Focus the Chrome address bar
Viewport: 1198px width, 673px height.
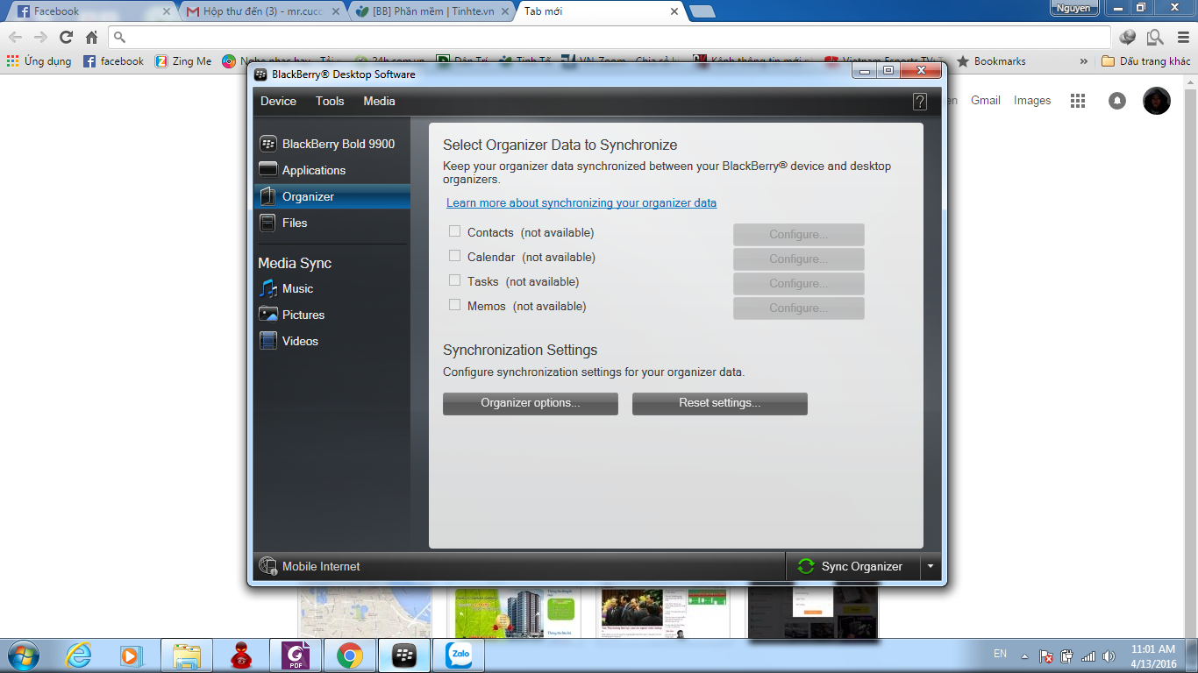point(610,37)
